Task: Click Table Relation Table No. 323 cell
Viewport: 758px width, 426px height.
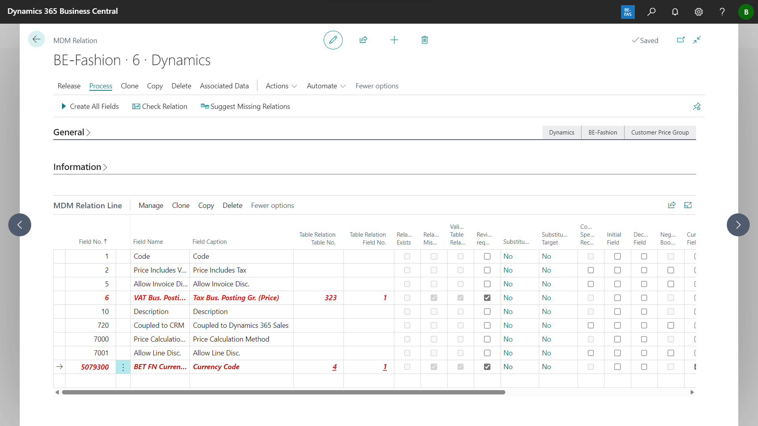Action: click(x=319, y=298)
